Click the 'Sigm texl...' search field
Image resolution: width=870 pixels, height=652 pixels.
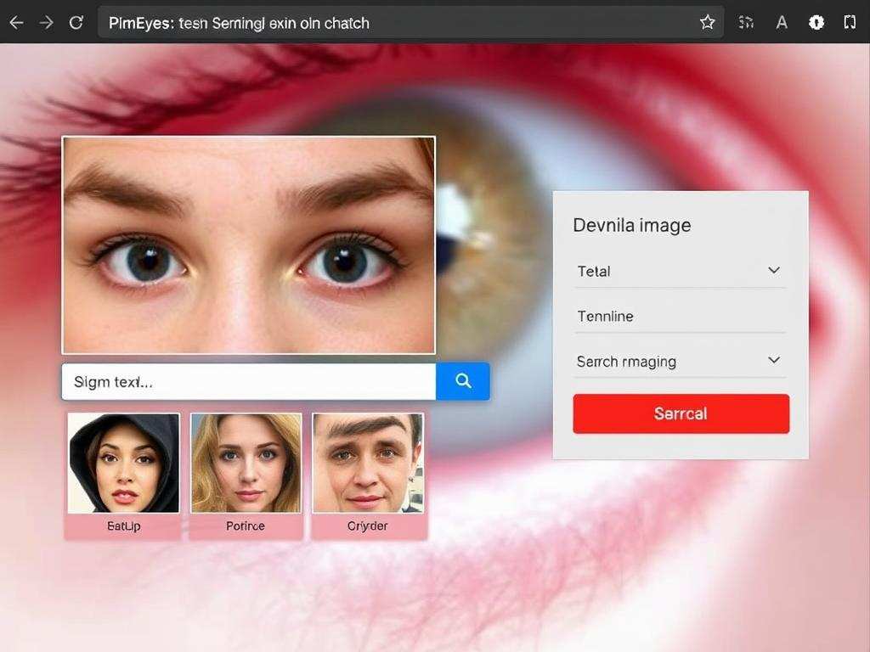pyautogui.click(x=249, y=381)
